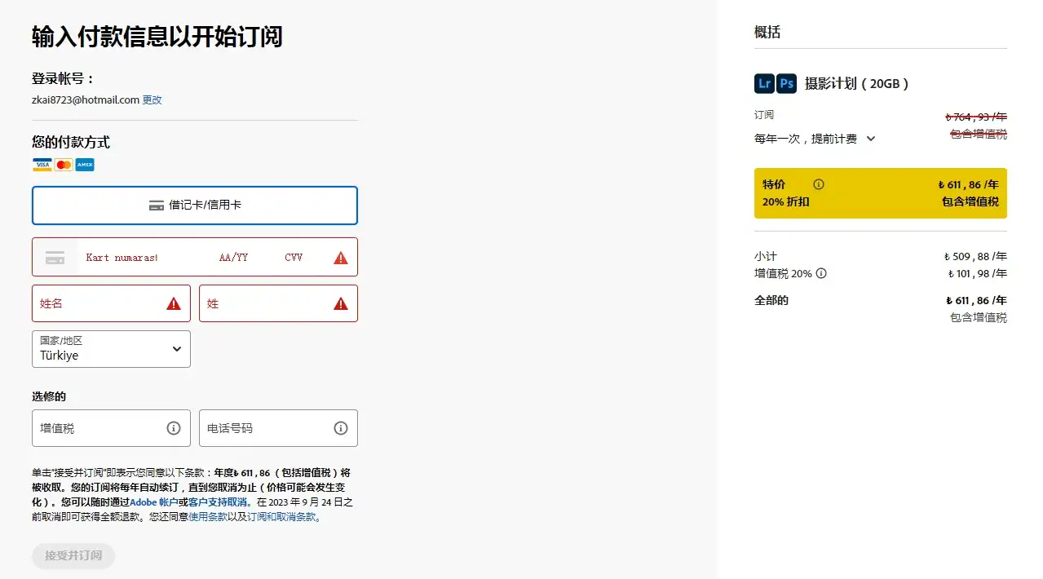Image resolution: width=1043 pixels, height=579 pixels.
Task: Click the Kart numarası card number field
Action: [122, 258]
